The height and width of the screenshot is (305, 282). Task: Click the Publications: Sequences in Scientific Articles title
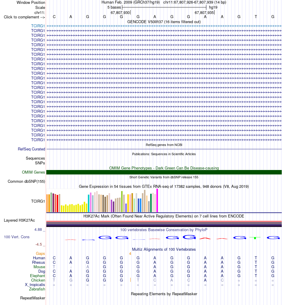[x=164, y=154]
